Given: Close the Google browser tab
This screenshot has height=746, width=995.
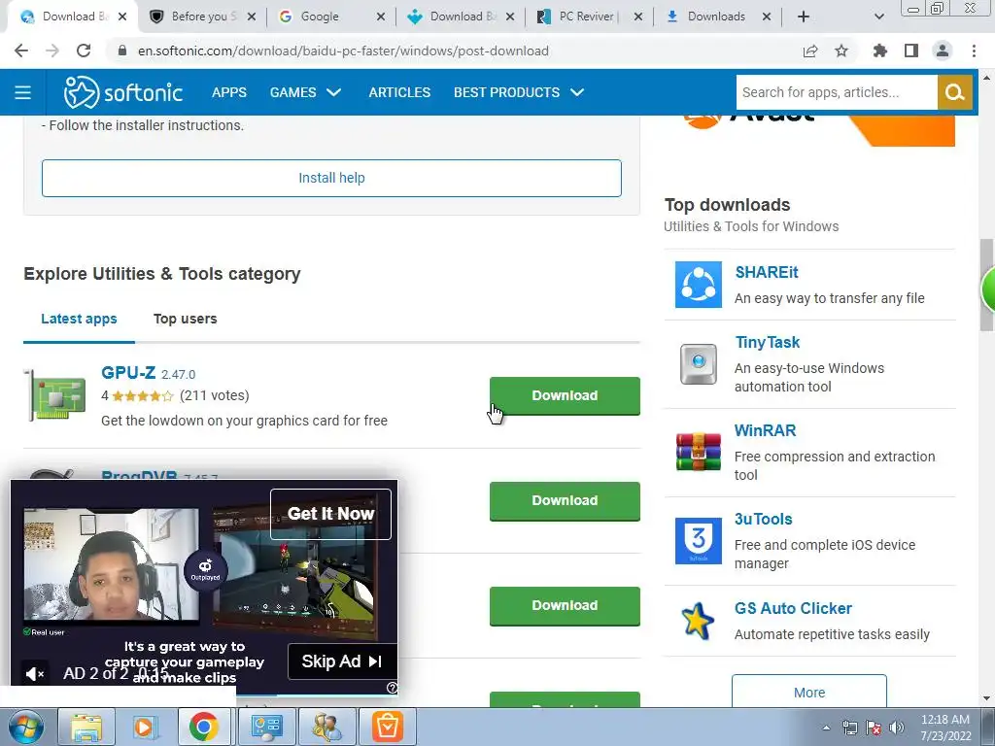Looking at the screenshot, I should (x=381, y=17).
